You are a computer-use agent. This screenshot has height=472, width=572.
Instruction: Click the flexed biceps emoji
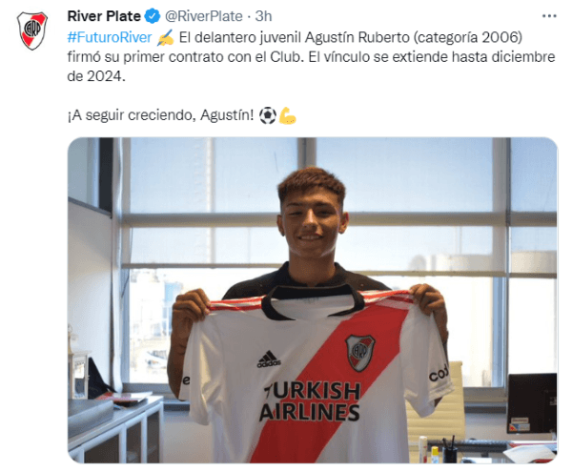(x=288, y=115)
